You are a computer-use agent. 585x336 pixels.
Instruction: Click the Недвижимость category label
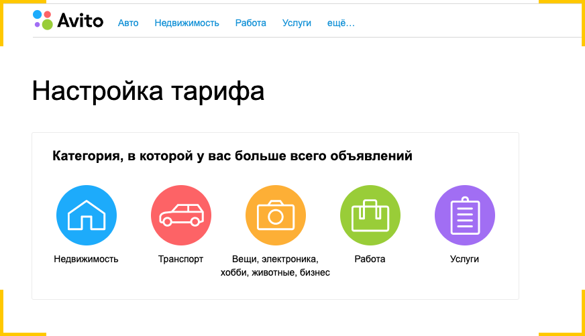pos(86,259)
